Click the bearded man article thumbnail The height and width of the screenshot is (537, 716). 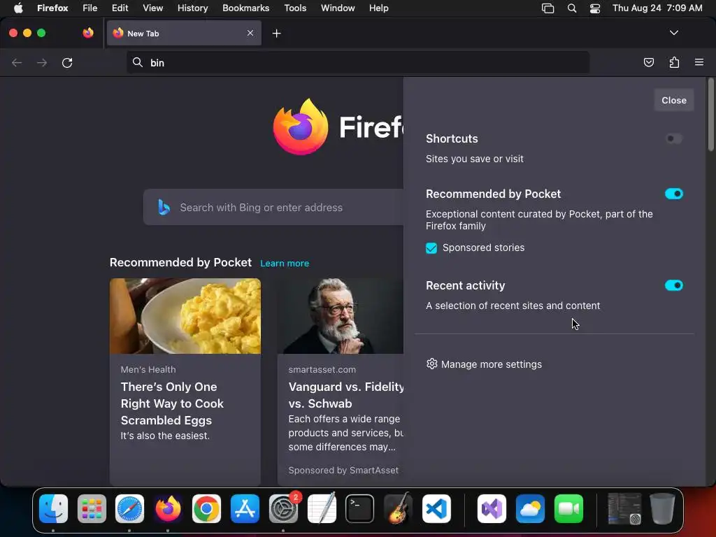(x=341, y=316)
